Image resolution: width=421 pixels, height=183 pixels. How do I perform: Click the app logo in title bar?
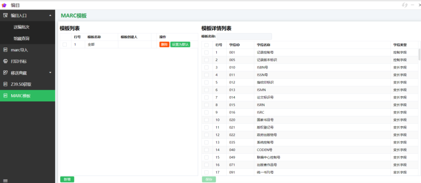click(4, 5)
